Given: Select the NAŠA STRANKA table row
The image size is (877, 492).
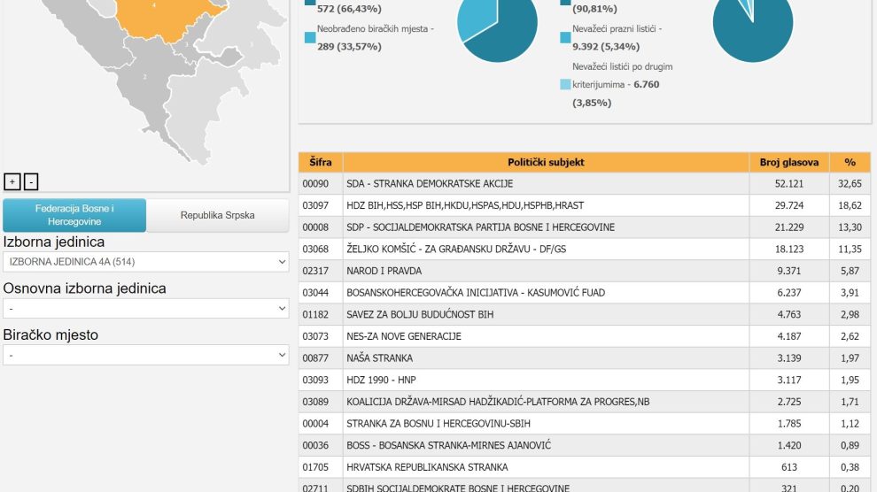Looking at the screenshot, I should pyautogui.click(x=546, y=358).
